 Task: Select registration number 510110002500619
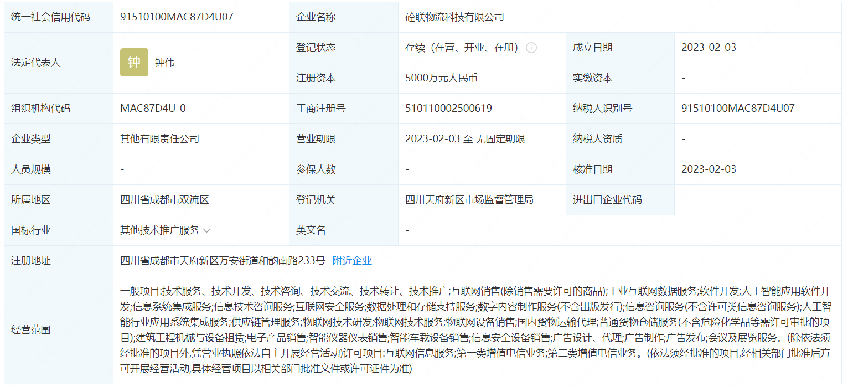[x=449, y=109]
